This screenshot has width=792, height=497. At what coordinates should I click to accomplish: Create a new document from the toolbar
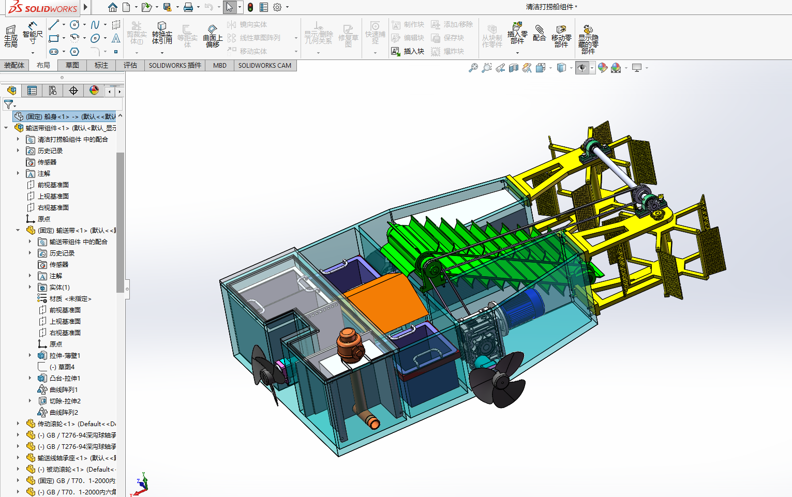point(127,7)
